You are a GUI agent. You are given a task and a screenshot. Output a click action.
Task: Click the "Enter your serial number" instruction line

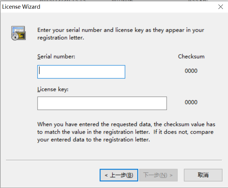[x=121, y=30]
